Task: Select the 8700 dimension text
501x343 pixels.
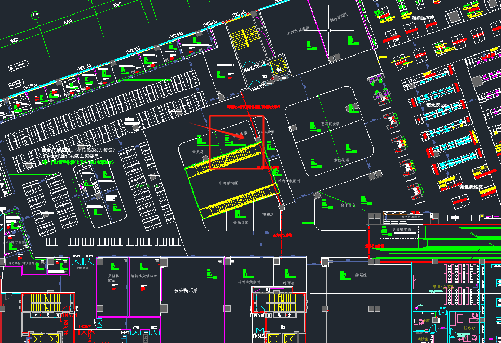Action: 68,22
